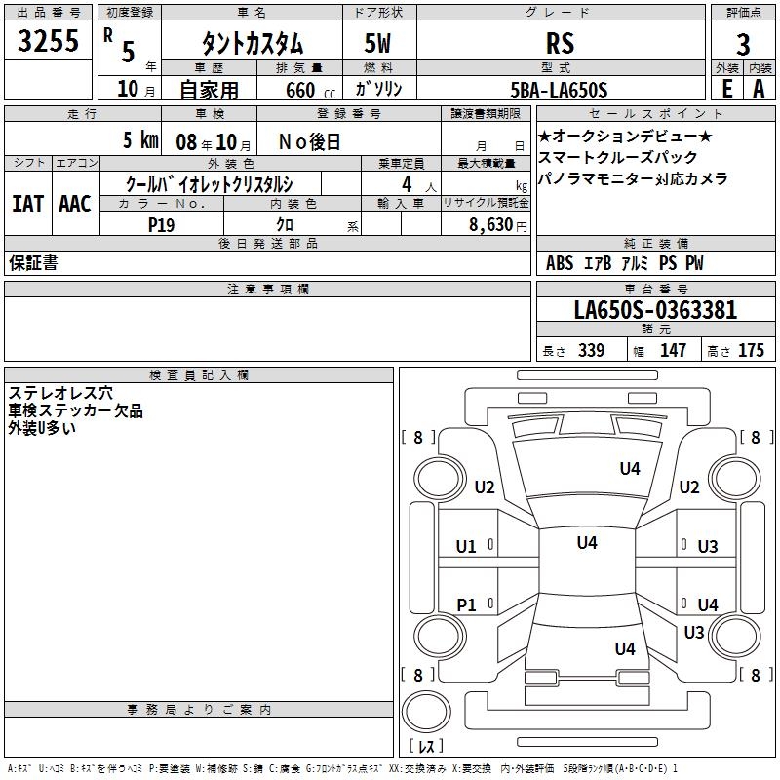Click exterior color クールバイオレットクリスタルシ
The width and height of the screenshot is (780, 780).
pyautogui.click(x=209, y=184)
